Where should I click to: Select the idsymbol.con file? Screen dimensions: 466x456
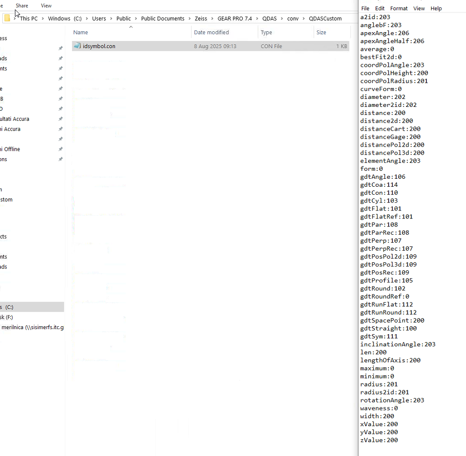pos(211,46)
